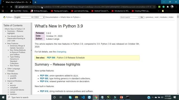Image resolution: width=179 pixels, height=100 pixels.
Task: Open the PEP 596 link
Action: point(51,58)
